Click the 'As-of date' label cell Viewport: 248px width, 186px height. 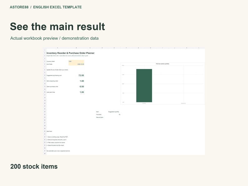(49, 64)
